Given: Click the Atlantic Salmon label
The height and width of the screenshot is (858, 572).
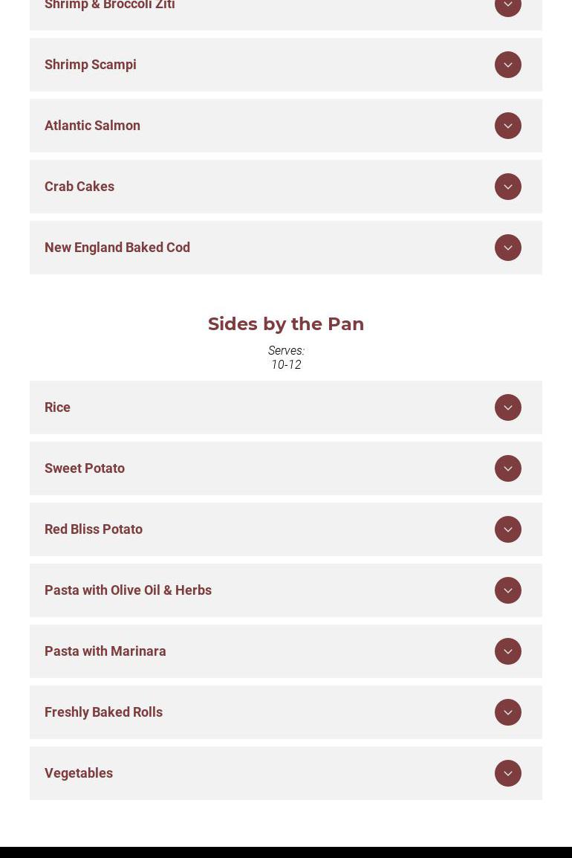Looking at the screenshot, I should pos(92,126).
